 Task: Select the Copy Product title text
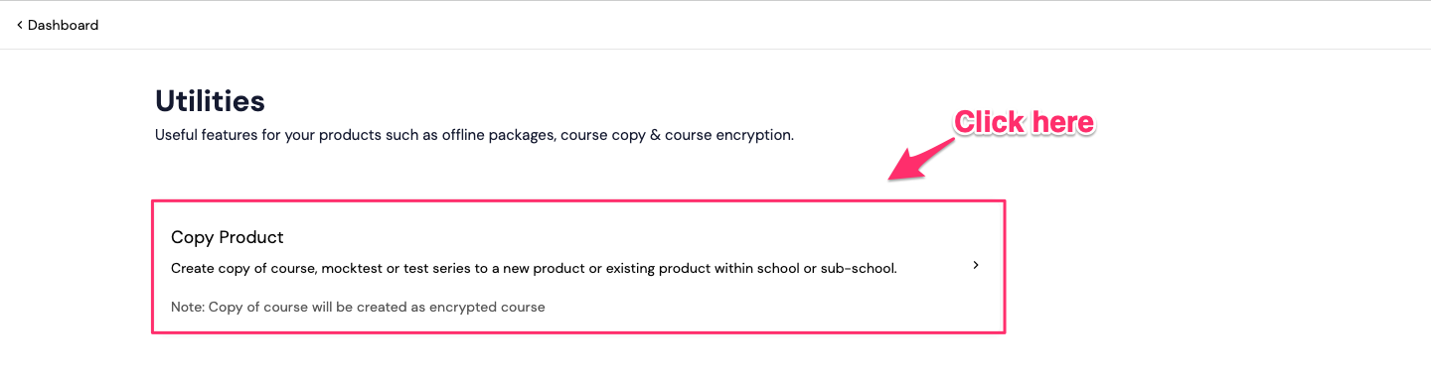pos(228,237)
